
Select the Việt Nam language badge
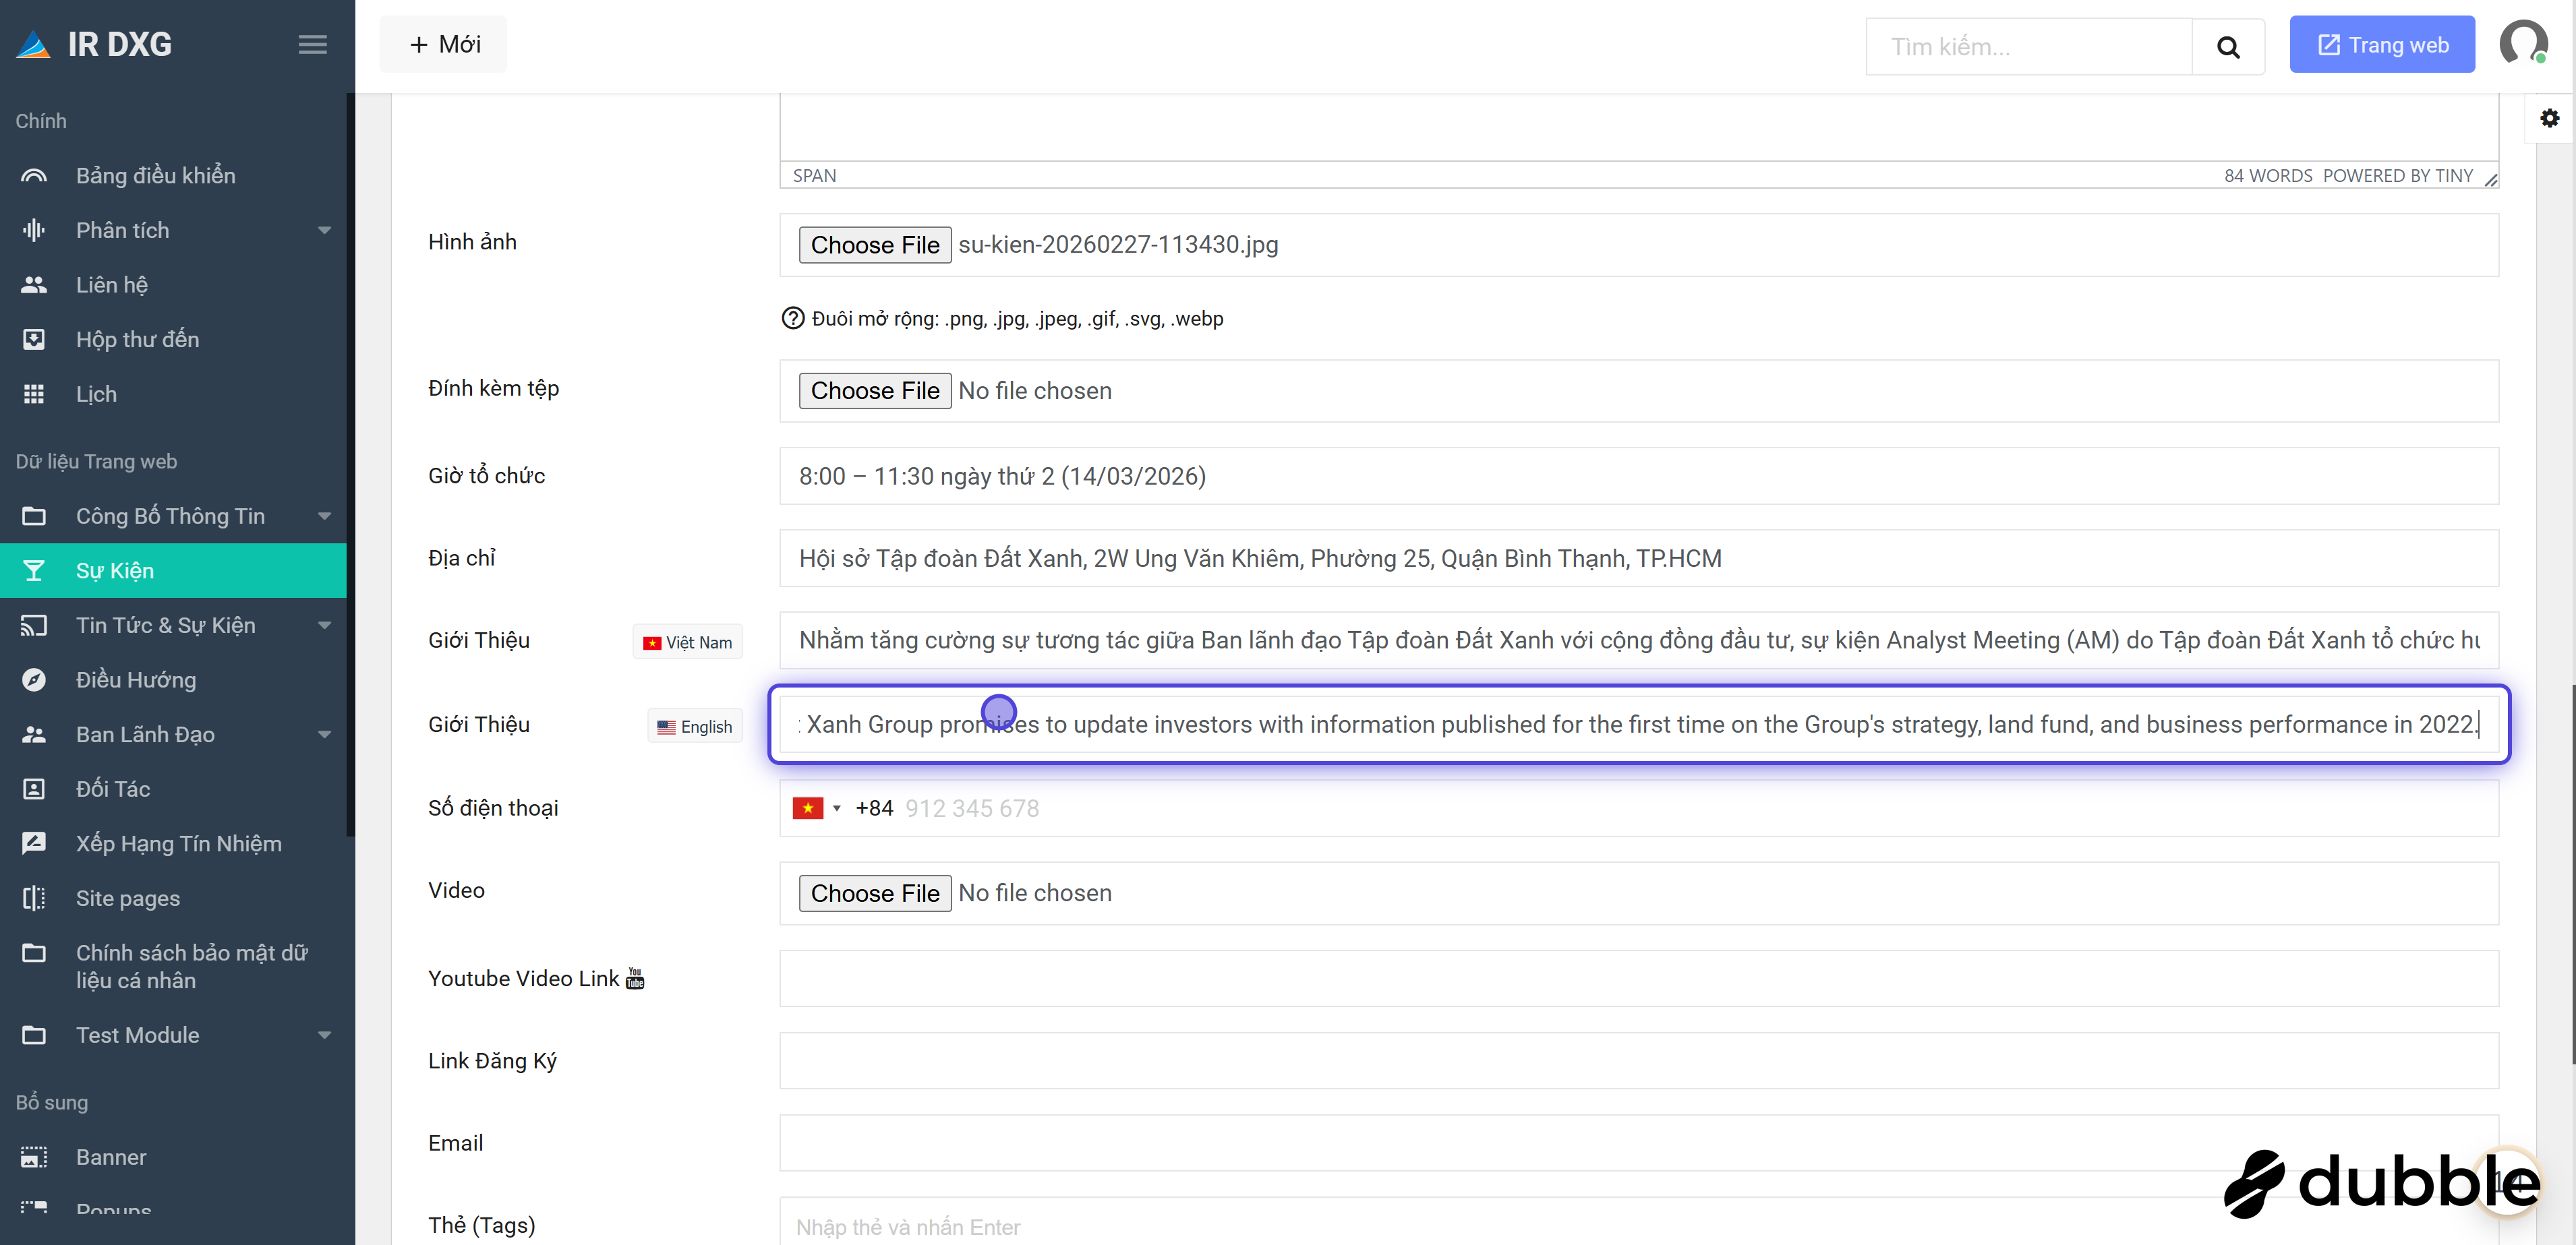[687, 642]
